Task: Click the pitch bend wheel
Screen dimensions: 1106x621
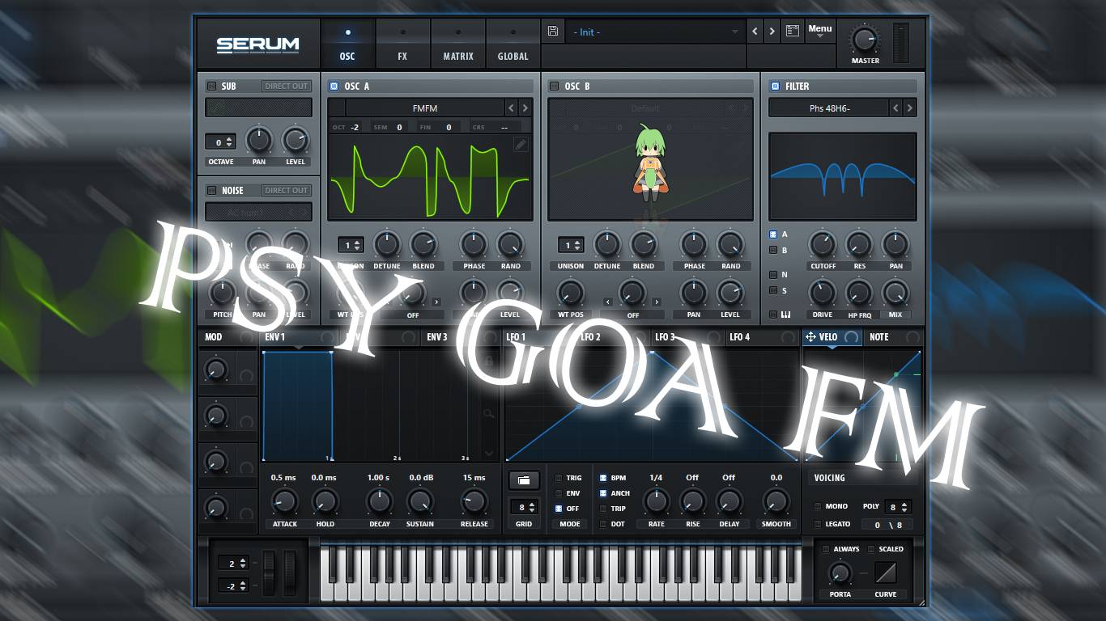Action: 270,572
